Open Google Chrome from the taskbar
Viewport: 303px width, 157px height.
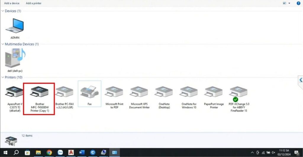click(x=49, y=153)
